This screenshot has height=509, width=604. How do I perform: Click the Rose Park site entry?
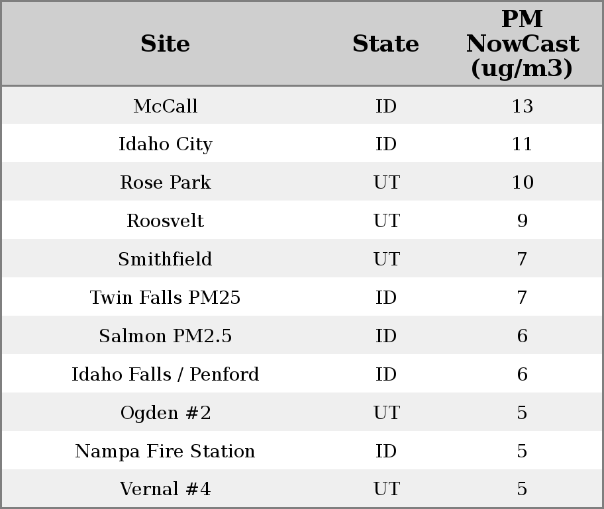[165, 183]
